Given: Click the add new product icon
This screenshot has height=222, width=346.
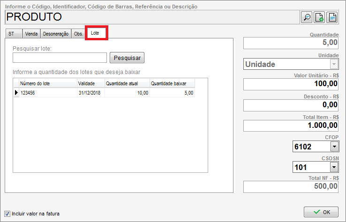Looking at the screenshot, I should [319, 17].
